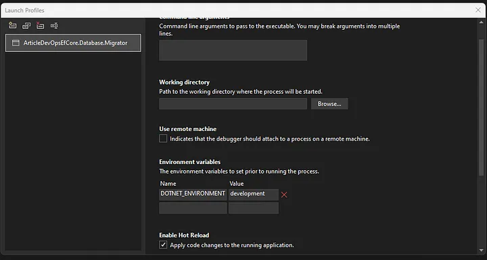Screen dimensions: 487x260
Task: Click the Environment variables heading
Action: coord(190,162)
